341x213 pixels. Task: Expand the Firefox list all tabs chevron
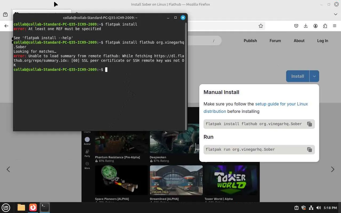click(x=335, y=14)
